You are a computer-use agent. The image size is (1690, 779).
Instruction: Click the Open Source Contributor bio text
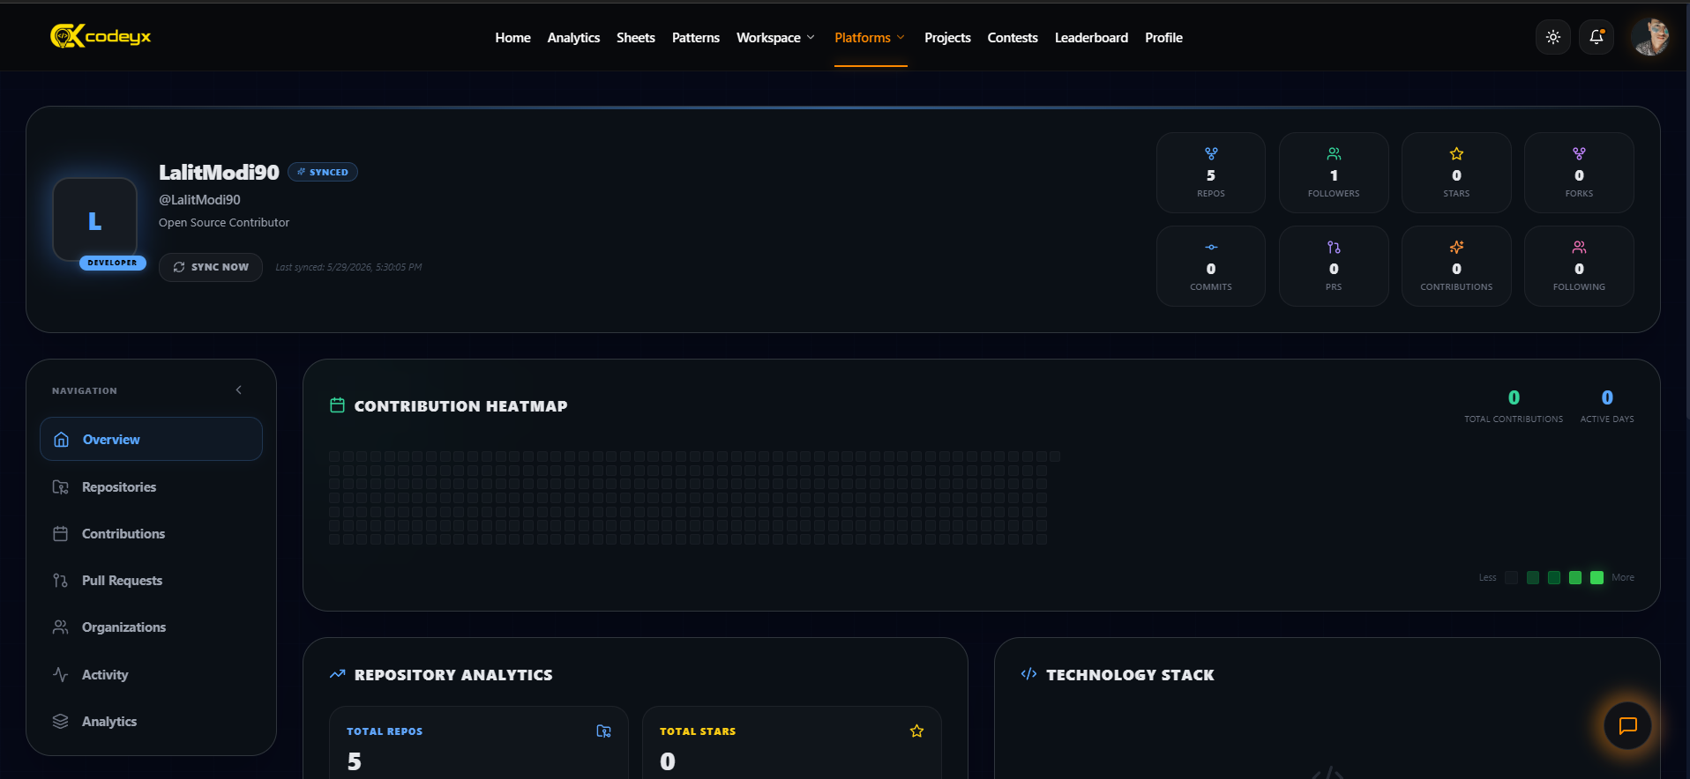tap(224, 223)
